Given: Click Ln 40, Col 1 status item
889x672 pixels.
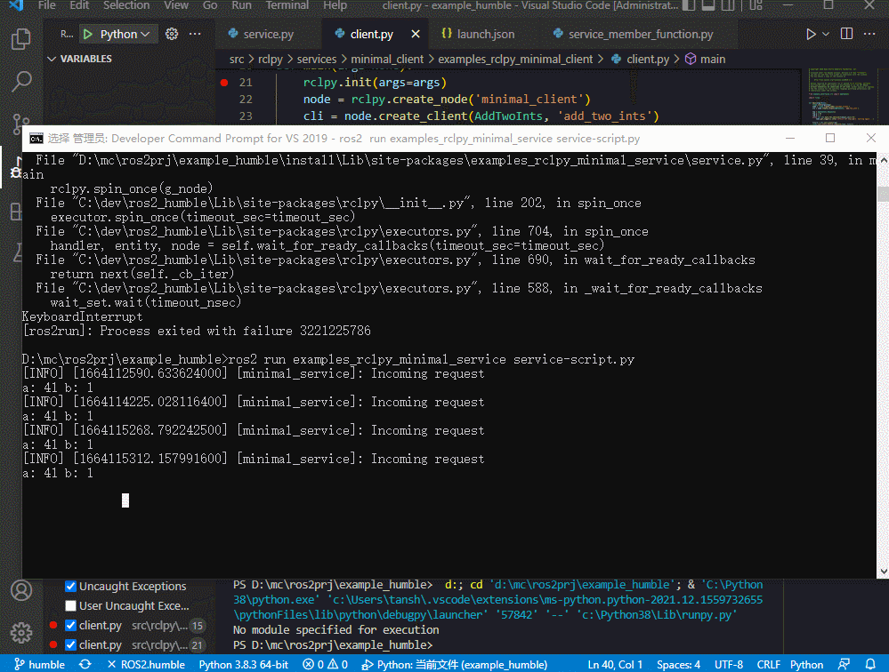Looking at the screenshot, I should pyautogui.click(x=615, y=664).
